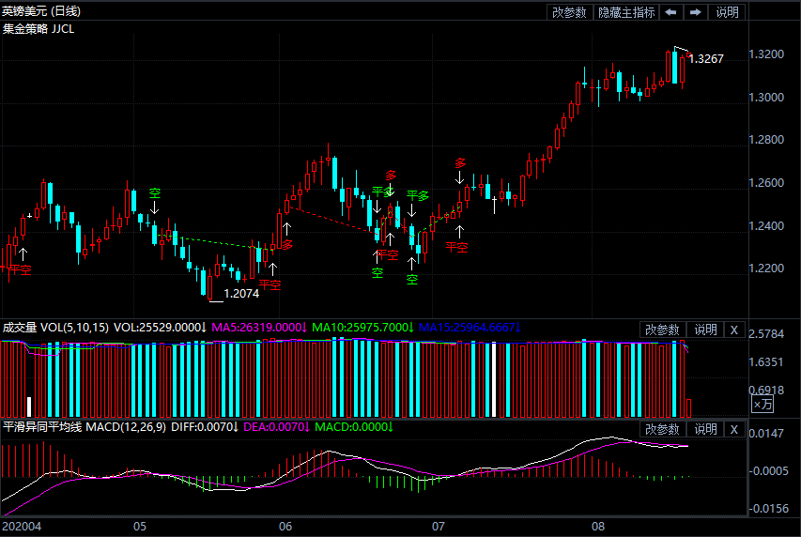Toggle 隐藏主指标 to hide main indicator
Viewport: 801px width, 537px height.
(x=626, y=12)
